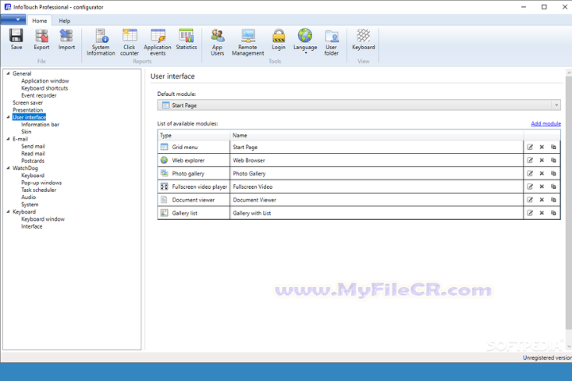
Task: Switch to the Help ribbon tab
Action: (64, 21)
